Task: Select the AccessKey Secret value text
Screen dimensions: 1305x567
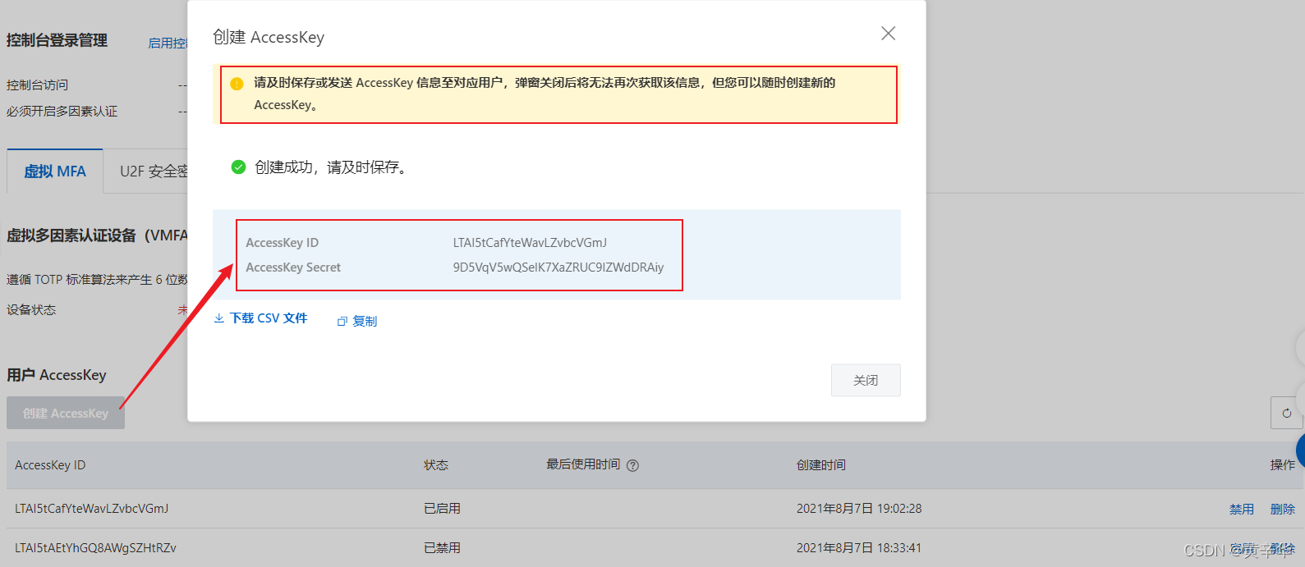Action: (x=558, y=267)
